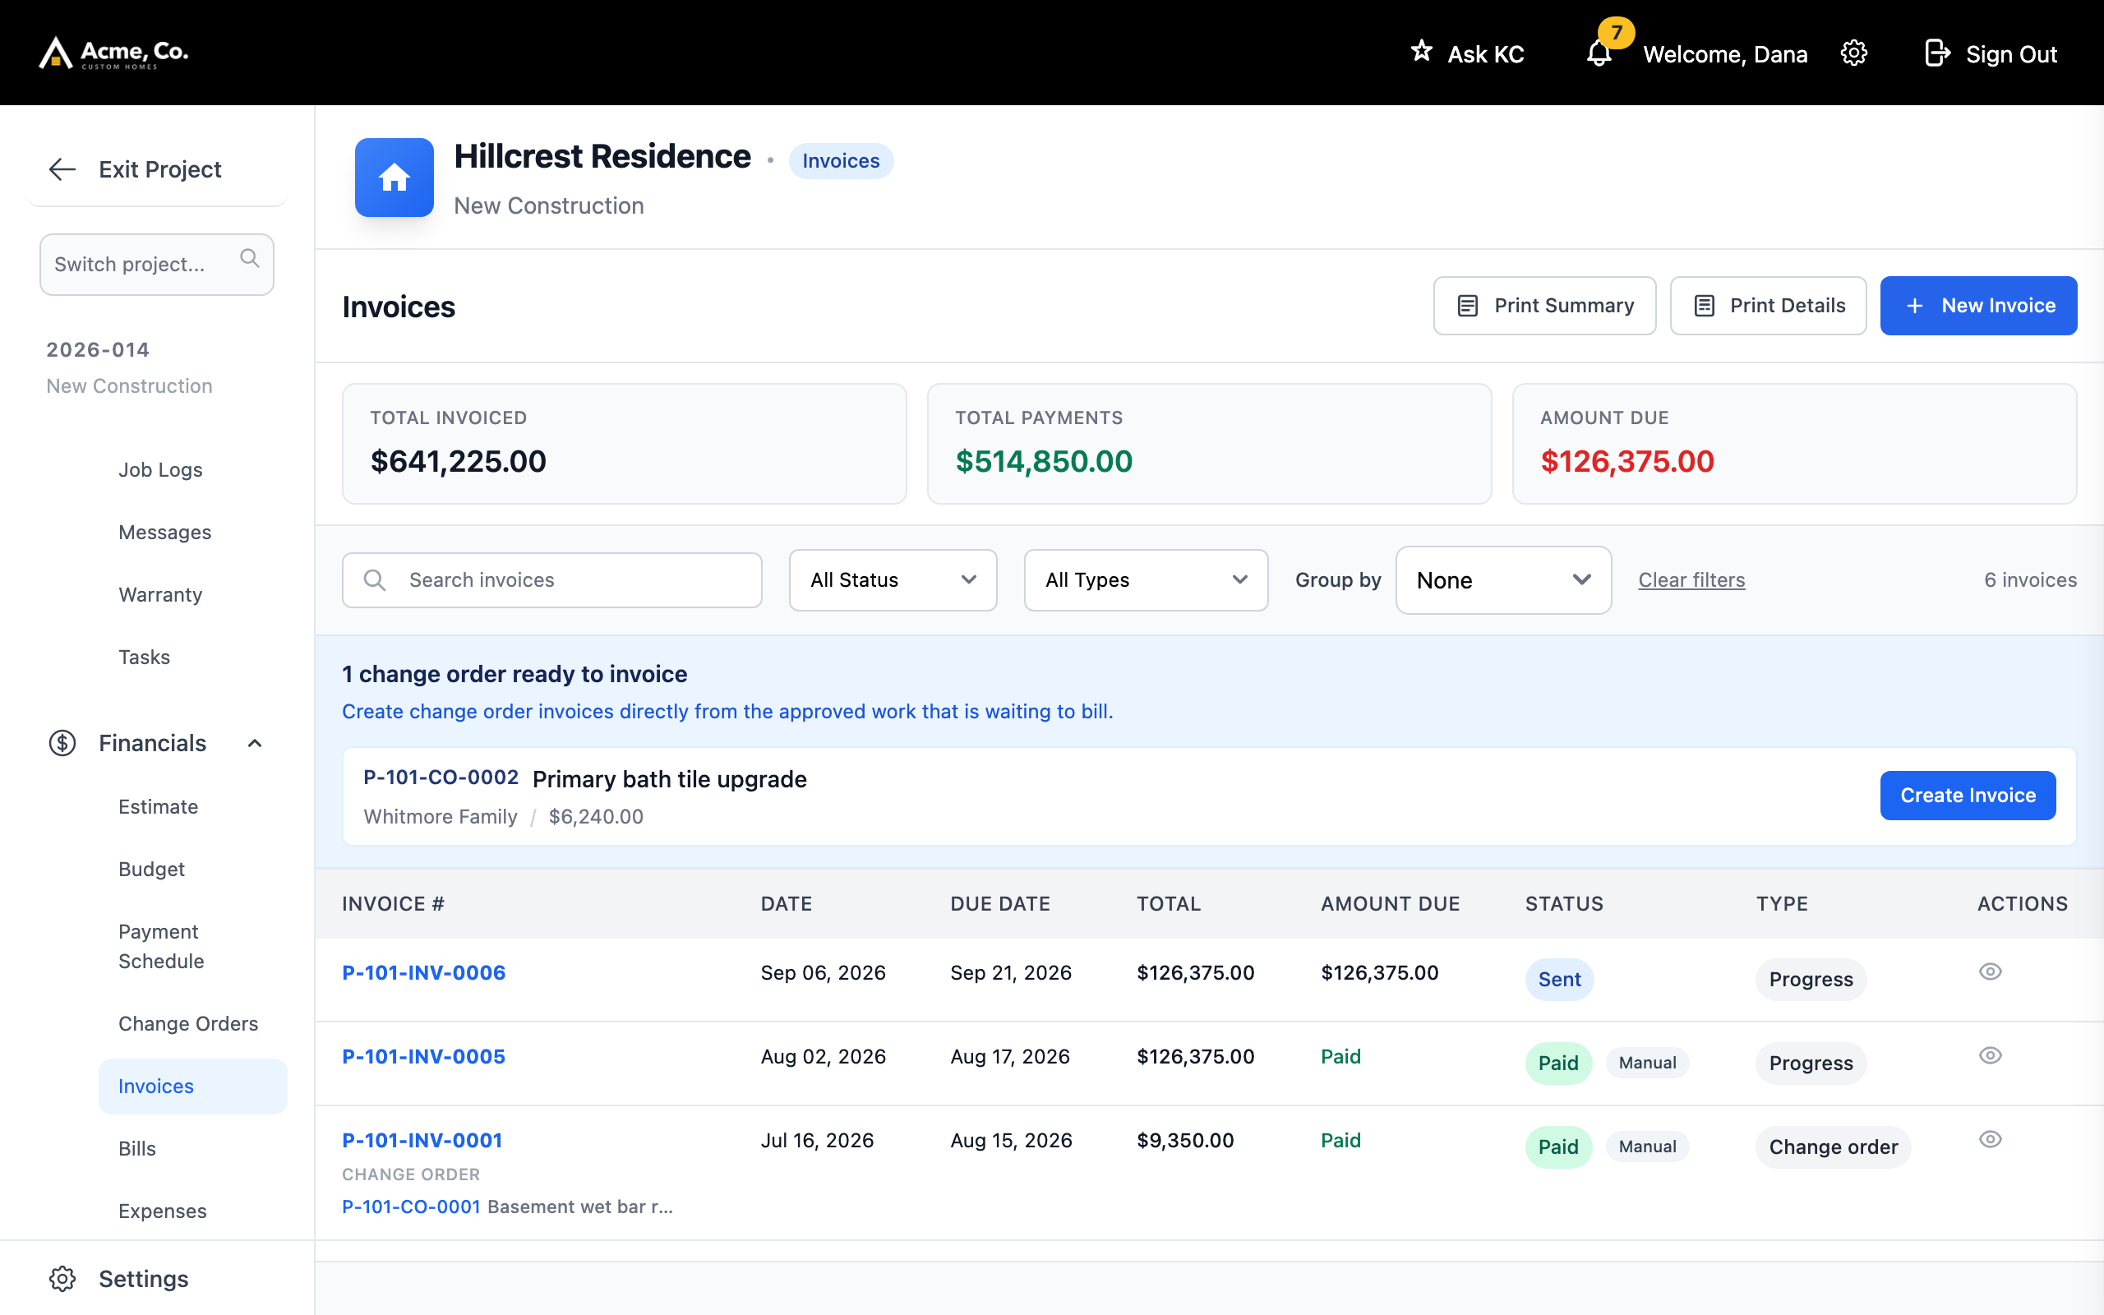Open the Group by None dropdown
2104x1315 pixels.
[1503, 580]
